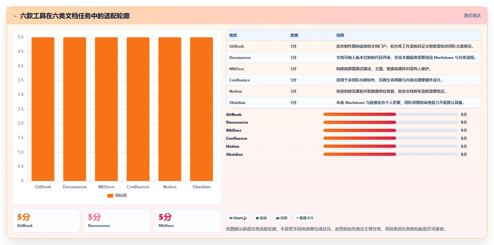Open the Docusaurus 5分 data card
This screenshot has width=494, height=245.
pos(117,220)
